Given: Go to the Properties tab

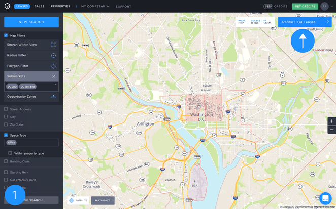Looking at the screenshot, I should 60,6.
